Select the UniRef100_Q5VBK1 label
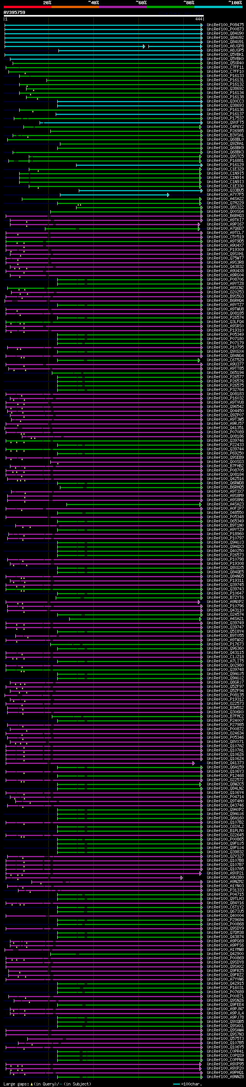 pos(225,54)
